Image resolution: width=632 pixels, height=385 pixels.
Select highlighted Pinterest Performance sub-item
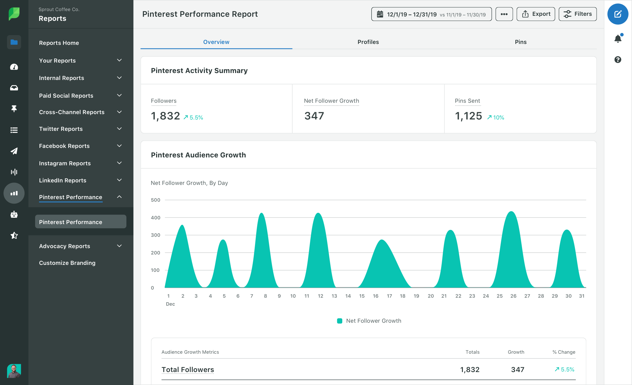tap(81, 222)
